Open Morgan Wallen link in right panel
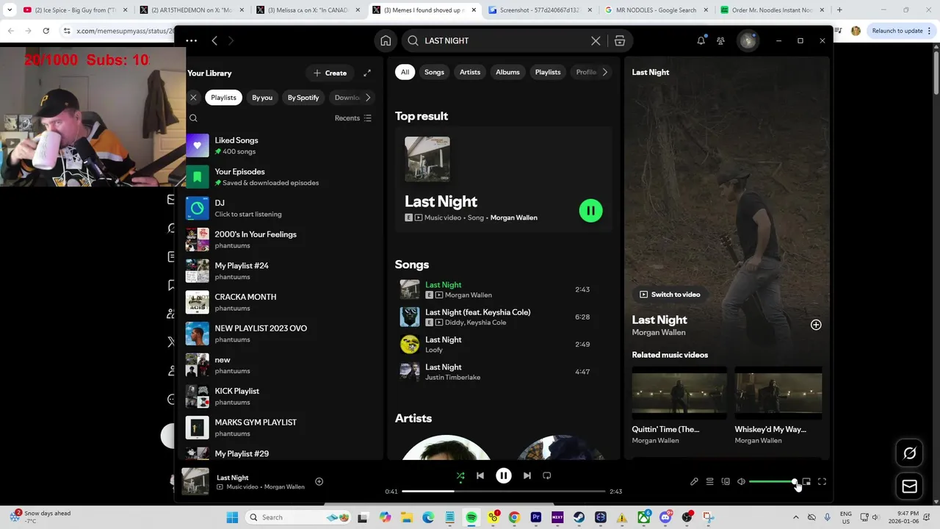 659,332
